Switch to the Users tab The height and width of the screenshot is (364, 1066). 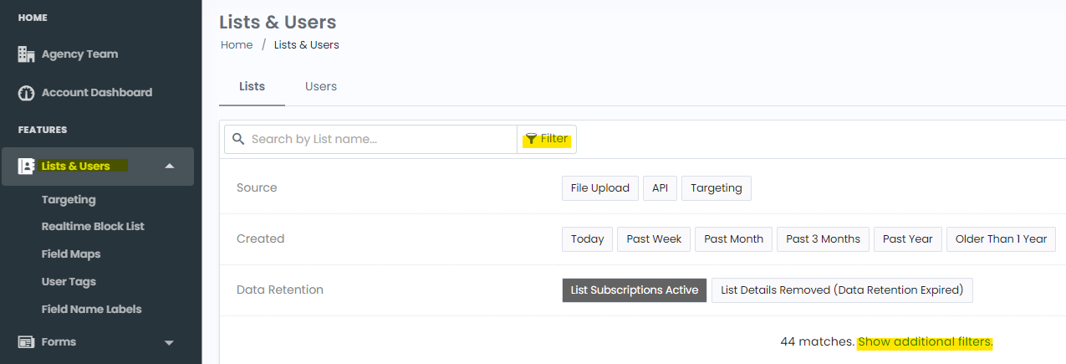click(321, 86)
